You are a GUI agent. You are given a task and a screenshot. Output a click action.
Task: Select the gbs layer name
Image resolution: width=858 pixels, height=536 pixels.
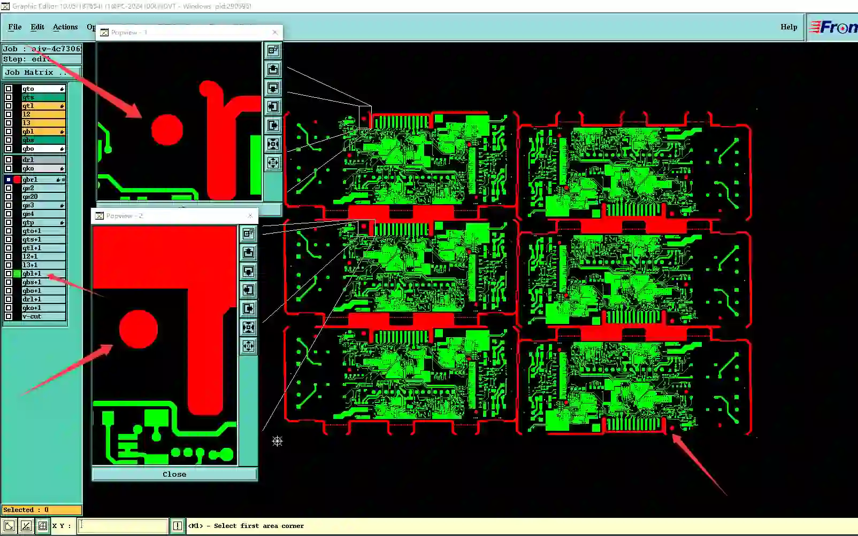pos(43,140)
